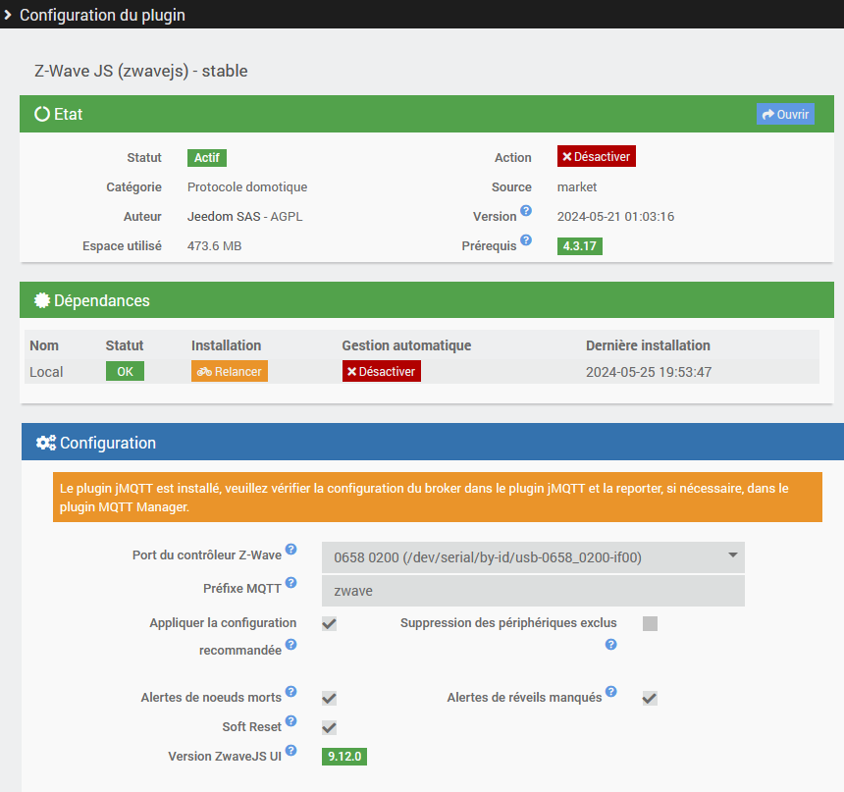This screenshot has height=792, width=844.
Task: Click the refresh circle icon beside Etat
Action: (42, 114)
